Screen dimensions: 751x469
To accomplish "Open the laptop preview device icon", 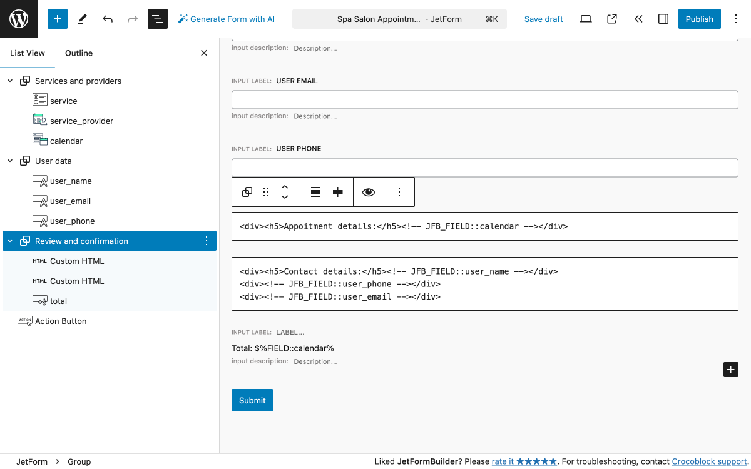I will (586, 19).
